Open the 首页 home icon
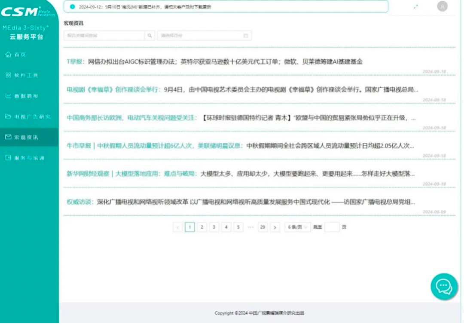Screen dimensions: 464x325 (x=8, y=55)
